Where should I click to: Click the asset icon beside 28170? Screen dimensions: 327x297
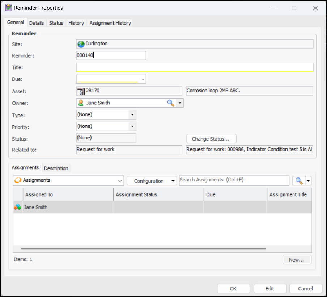click(x=81, y=91)
